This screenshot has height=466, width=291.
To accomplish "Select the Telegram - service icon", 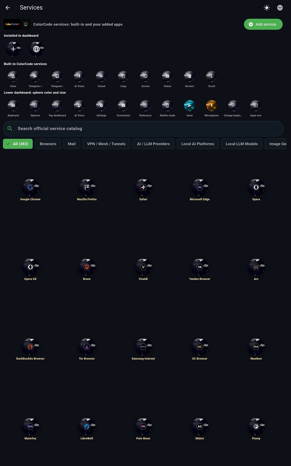I will pos(57,76).
